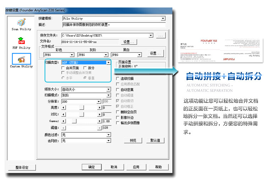Viewport: 266px width, 184px height.
Task: Click left arrow of 亮度 slider
Action: click(x=63, y=107)
